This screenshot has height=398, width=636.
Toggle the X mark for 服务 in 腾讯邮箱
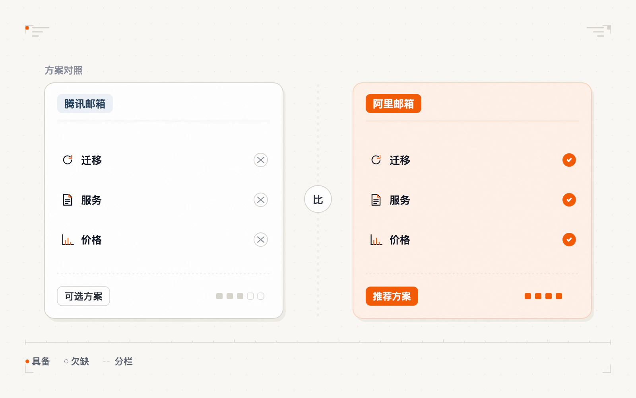[x=261, y=200]
